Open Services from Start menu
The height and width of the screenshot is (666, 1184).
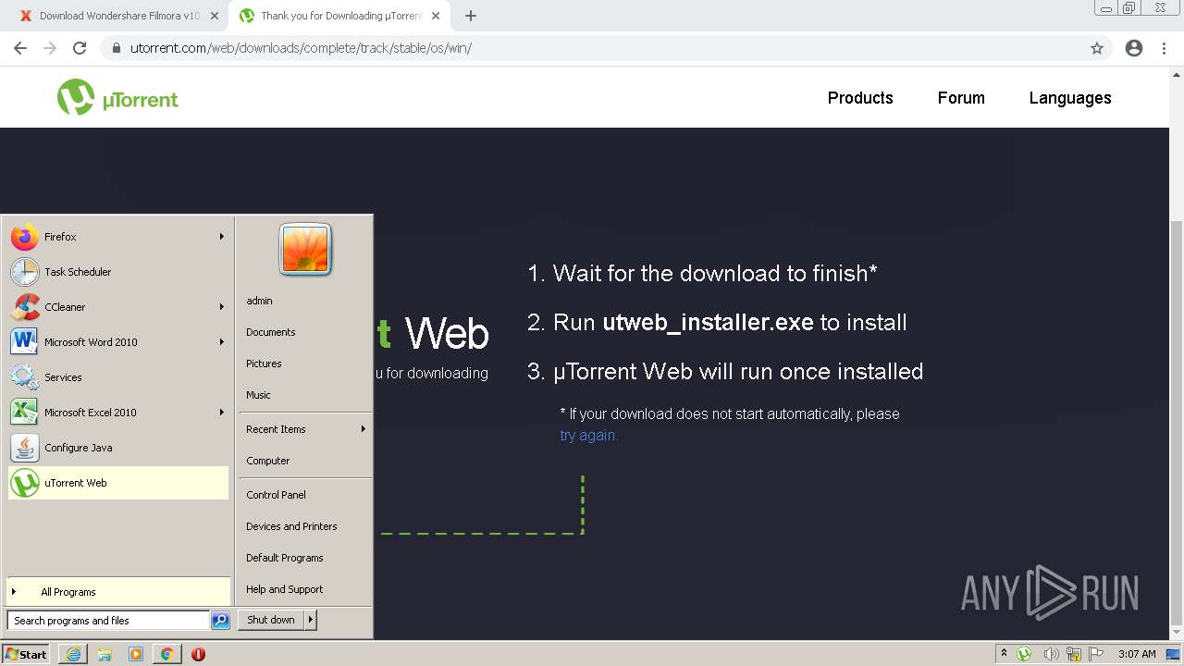tap(117, 377)
